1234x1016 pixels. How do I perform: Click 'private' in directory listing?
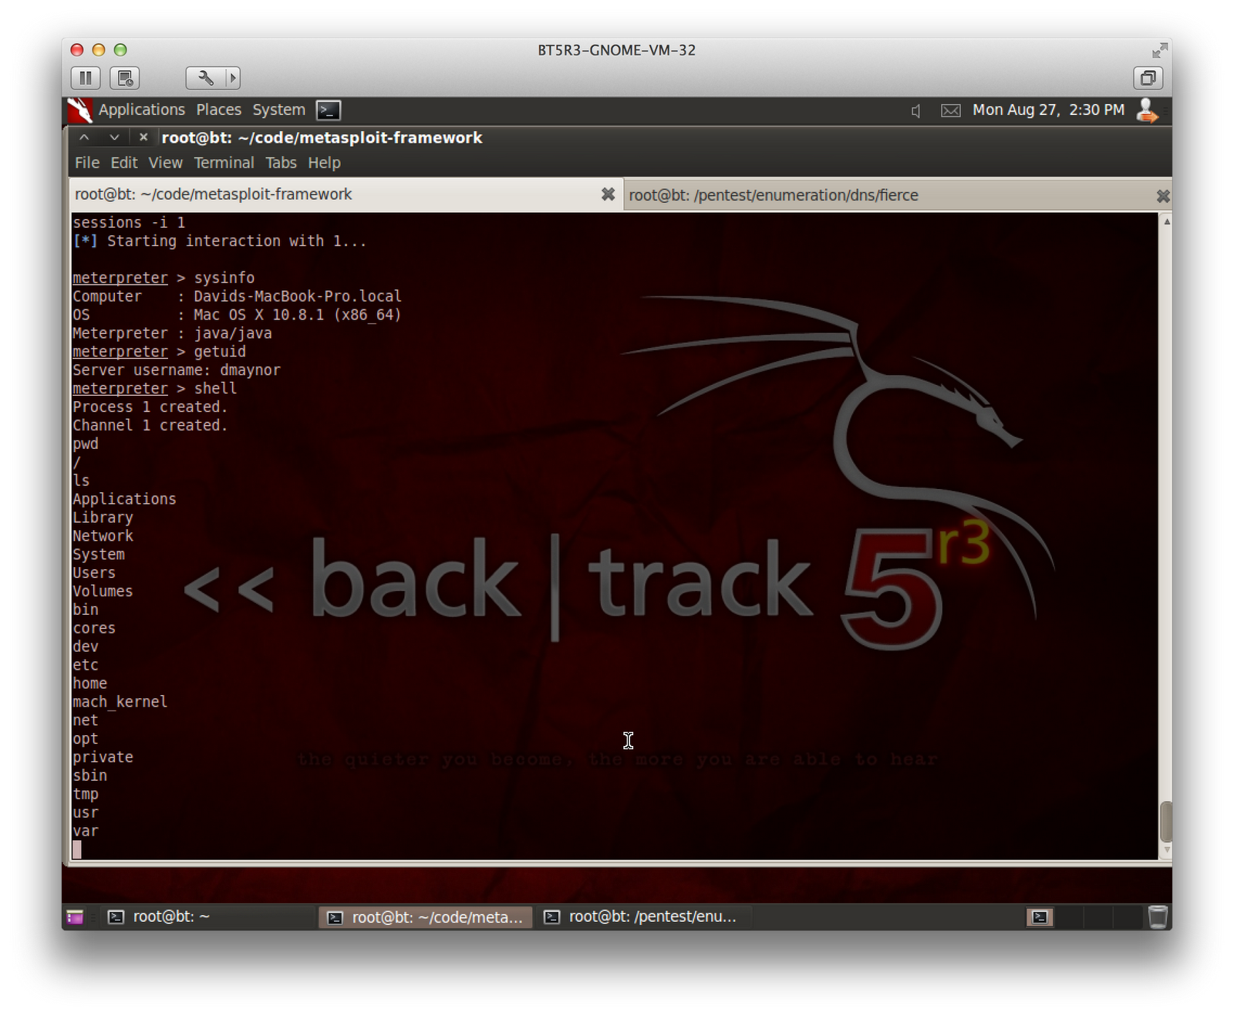click(103, 757)
